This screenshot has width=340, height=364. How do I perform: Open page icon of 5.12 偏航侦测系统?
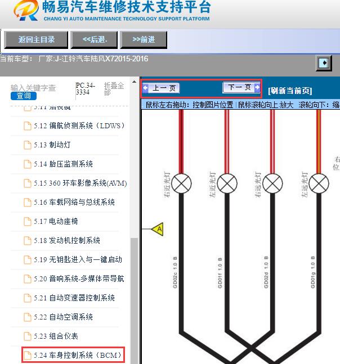click(x=28, y=126)
